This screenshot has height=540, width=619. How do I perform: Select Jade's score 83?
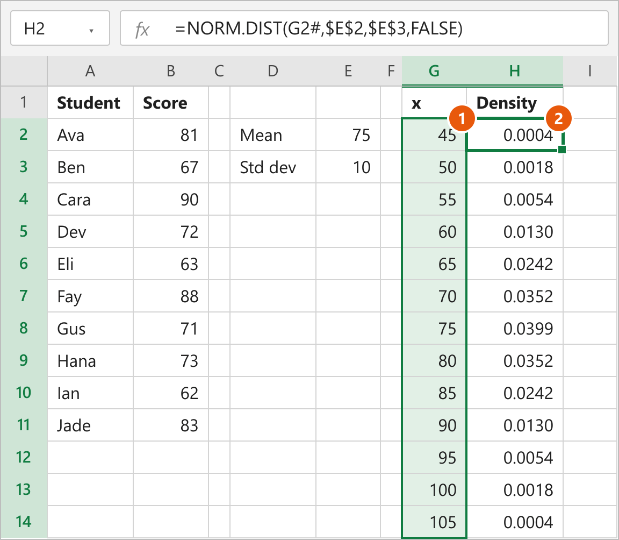coord(170,425)
